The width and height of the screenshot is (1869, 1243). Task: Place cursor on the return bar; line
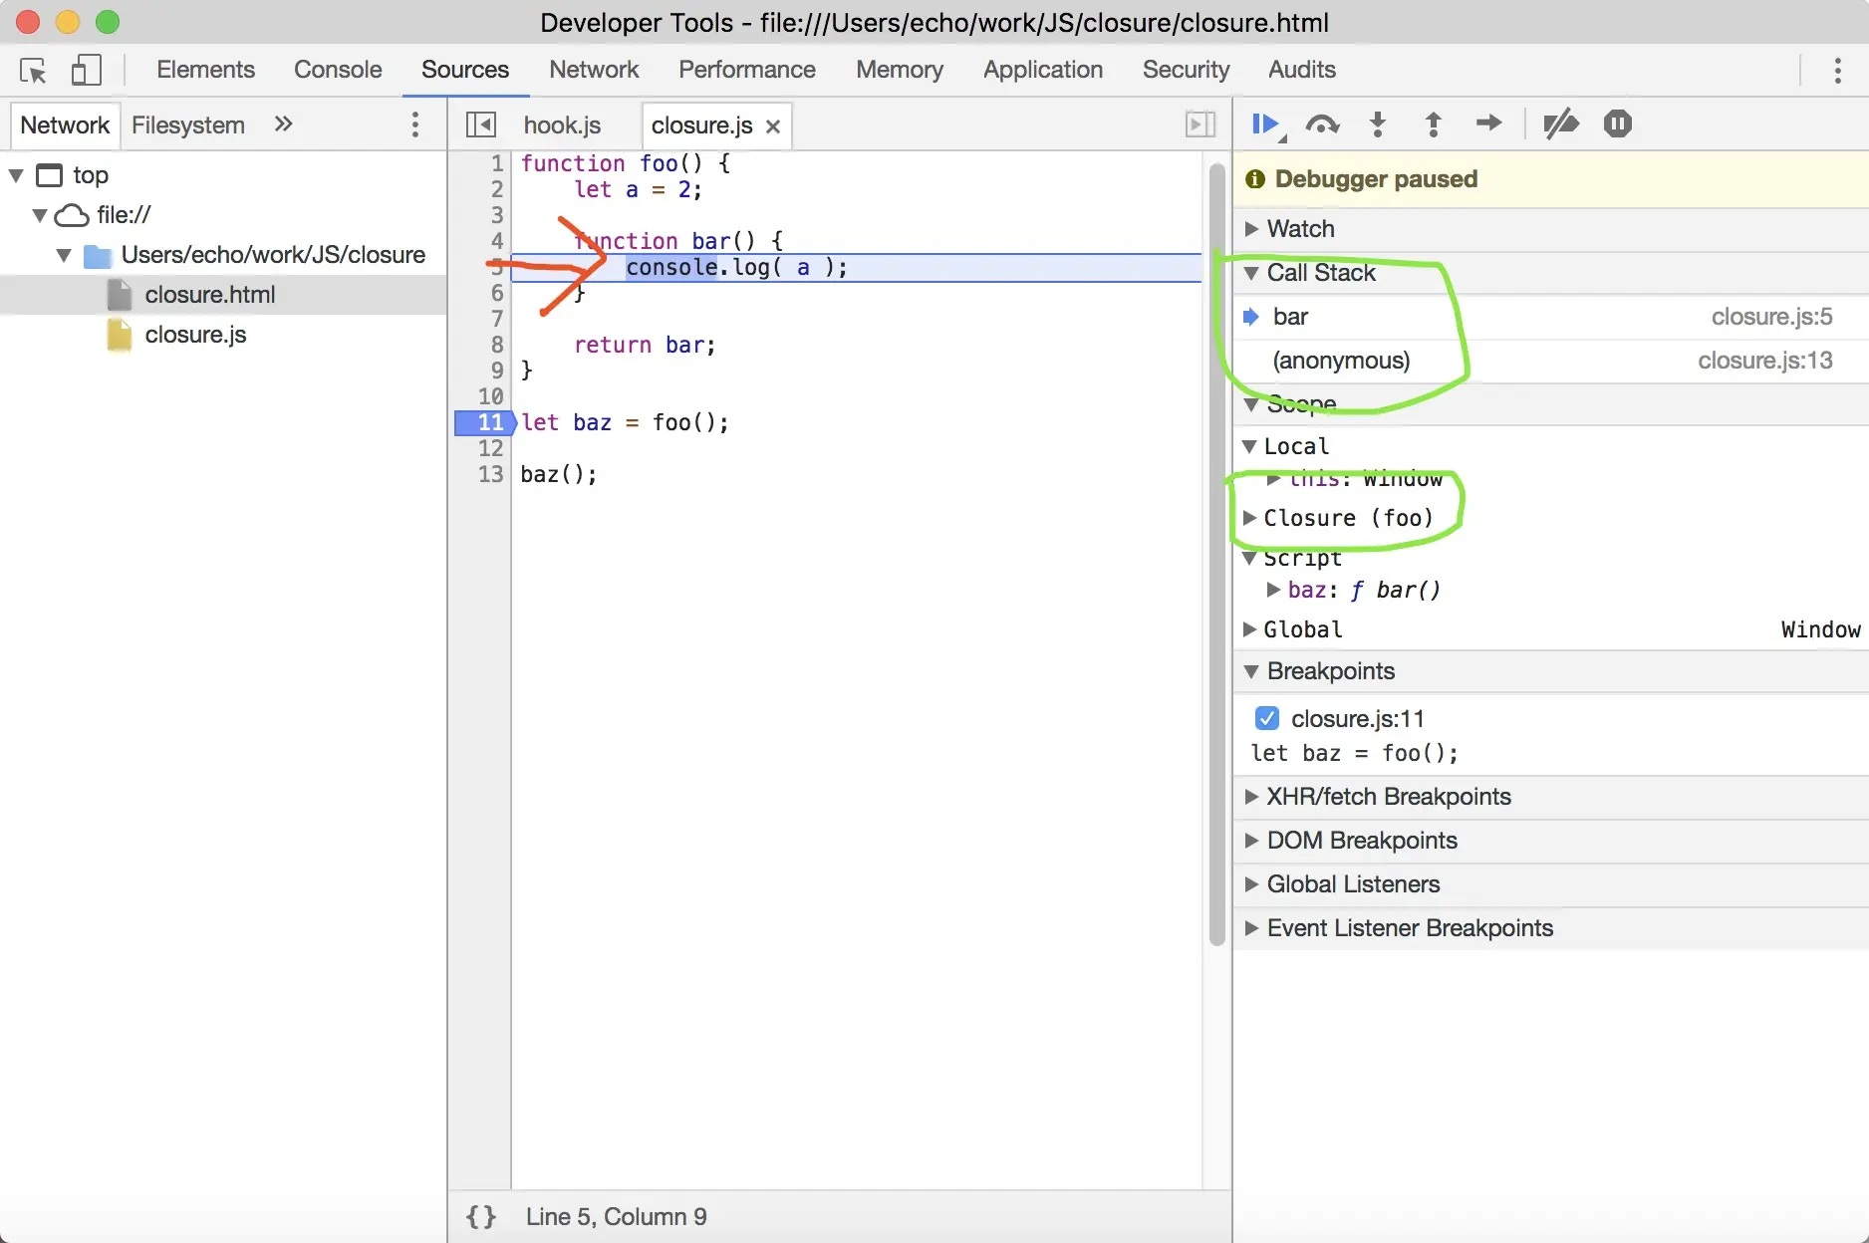[x=645, y=345]
